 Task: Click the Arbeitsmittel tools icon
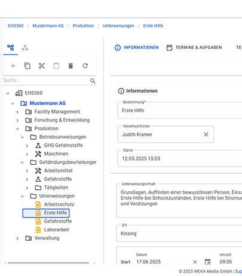(x=38, y=171)
